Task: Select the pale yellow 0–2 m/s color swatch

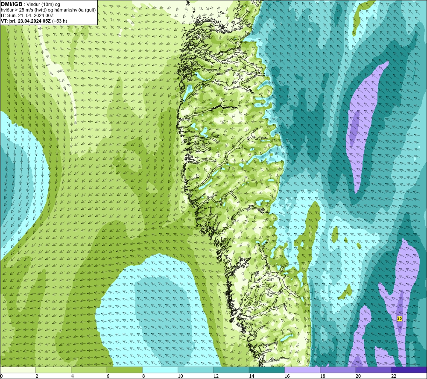Action: 18,370
